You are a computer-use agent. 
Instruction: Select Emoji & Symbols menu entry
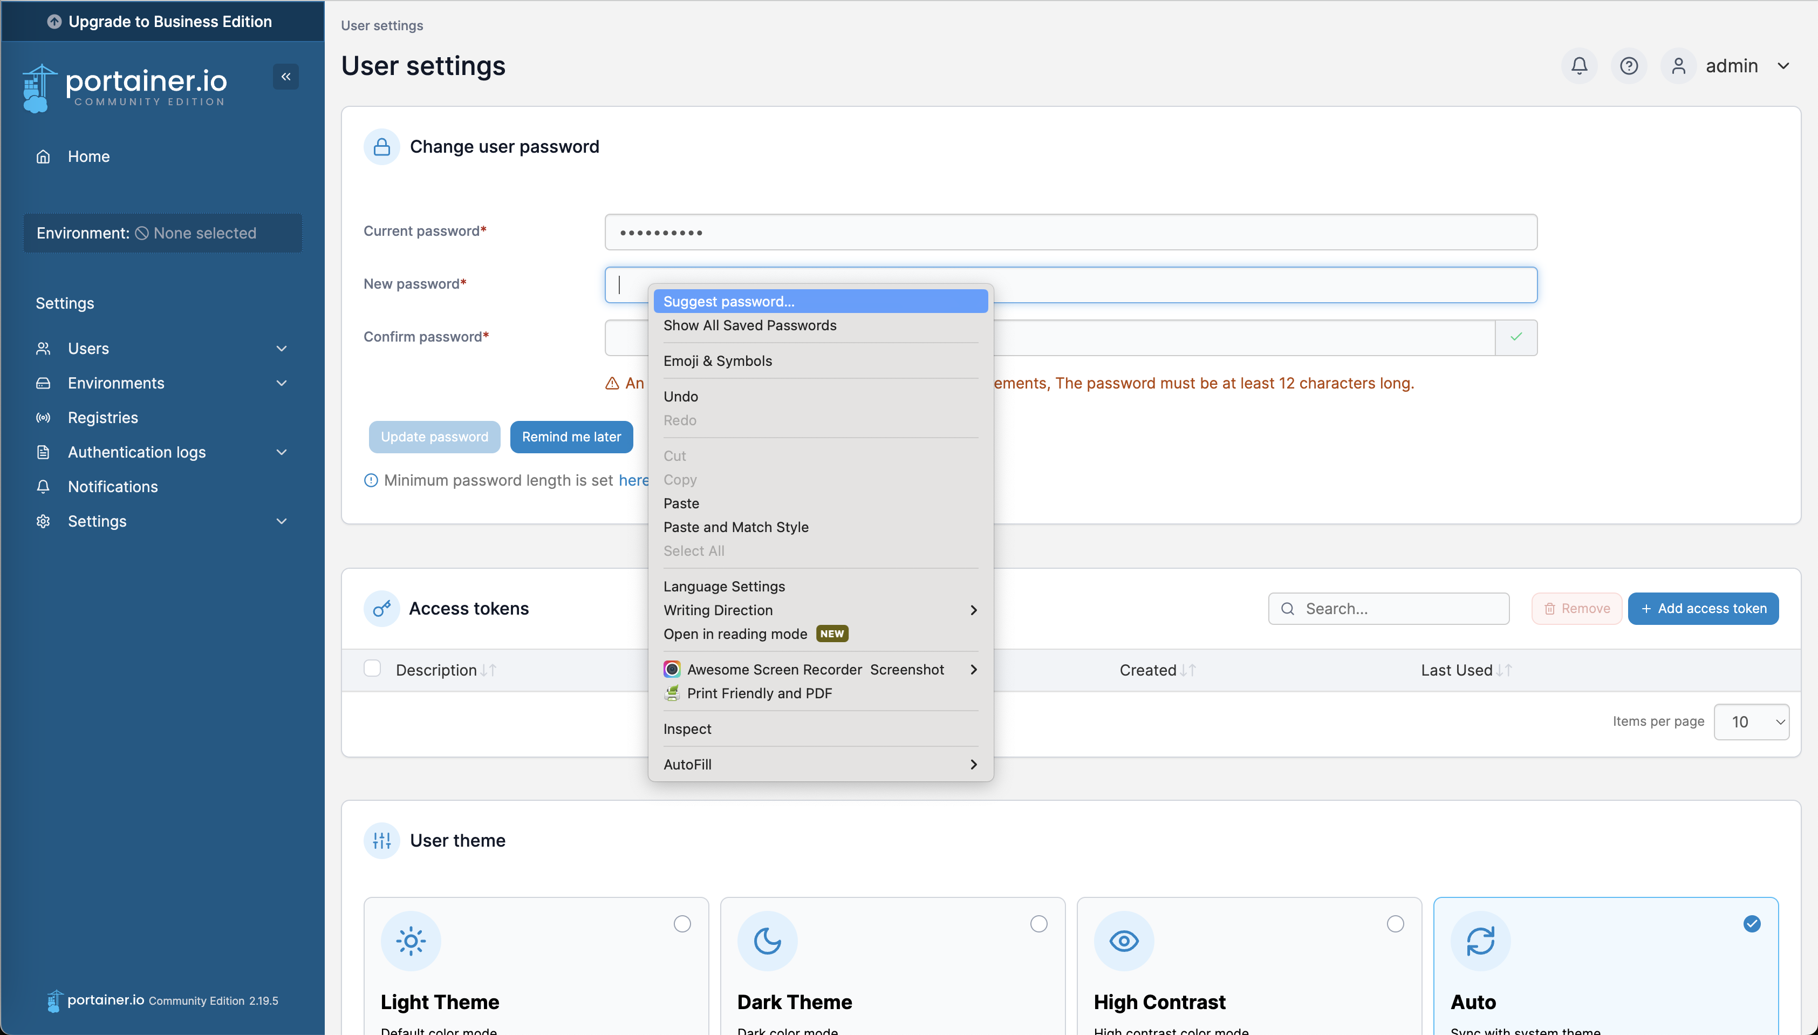(x=821, y=360)
